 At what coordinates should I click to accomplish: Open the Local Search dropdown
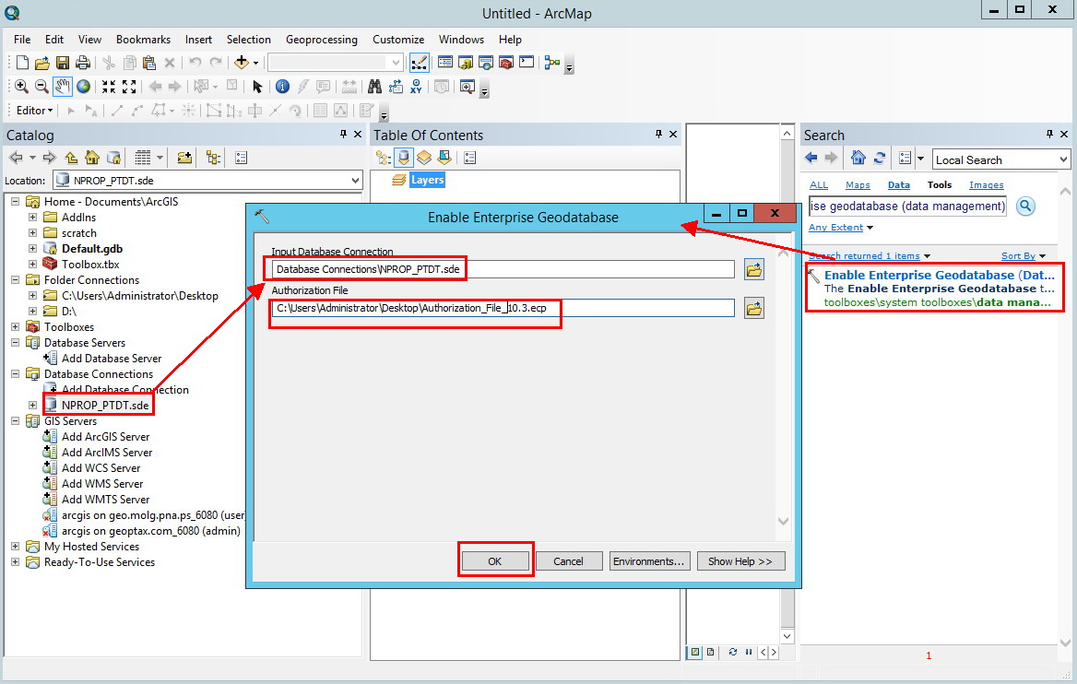click(x=1063, y=159)
